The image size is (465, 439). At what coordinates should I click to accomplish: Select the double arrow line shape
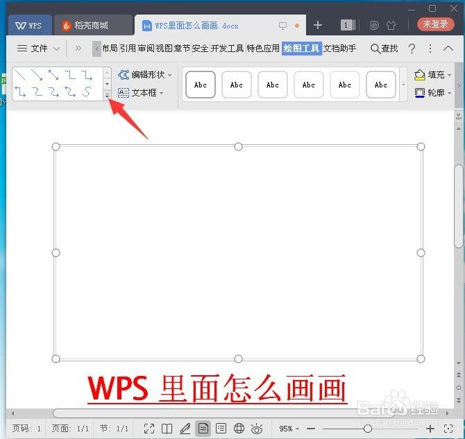53,75
